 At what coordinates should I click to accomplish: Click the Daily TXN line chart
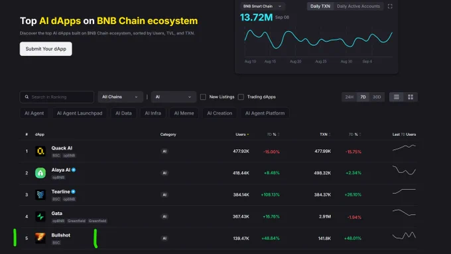click(318, 39)
